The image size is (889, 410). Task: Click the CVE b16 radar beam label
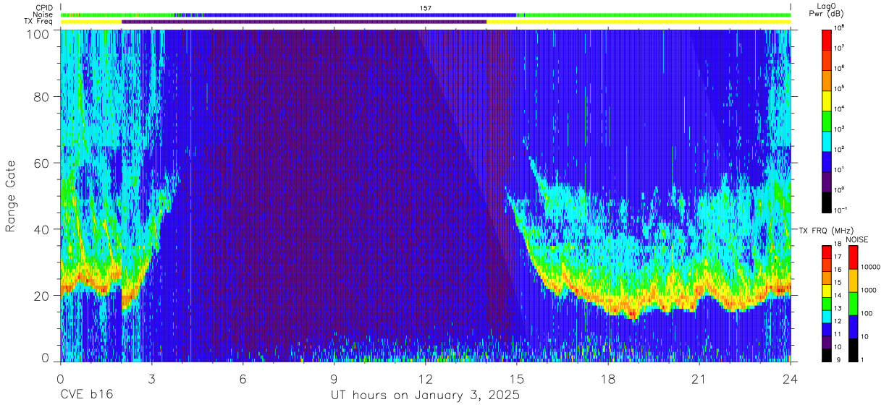(86, 396)
